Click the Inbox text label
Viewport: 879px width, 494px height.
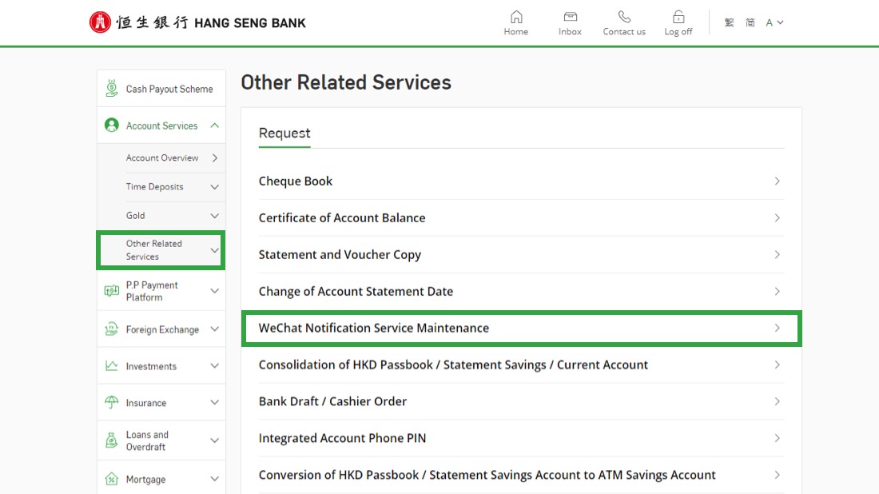click(x=570, y=32)
